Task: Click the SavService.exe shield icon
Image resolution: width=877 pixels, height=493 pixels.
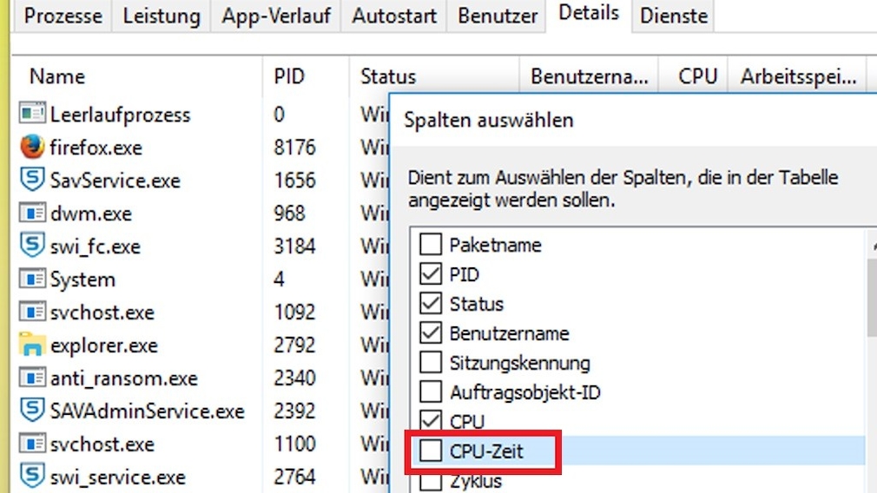Action: 32,180
